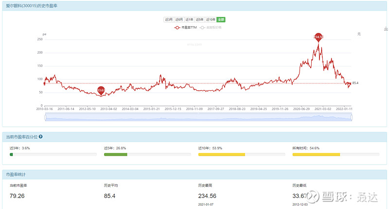Click the 近5年 26.8% percentile bar
The height and width of the screenshot is (209, 389).
147,155
